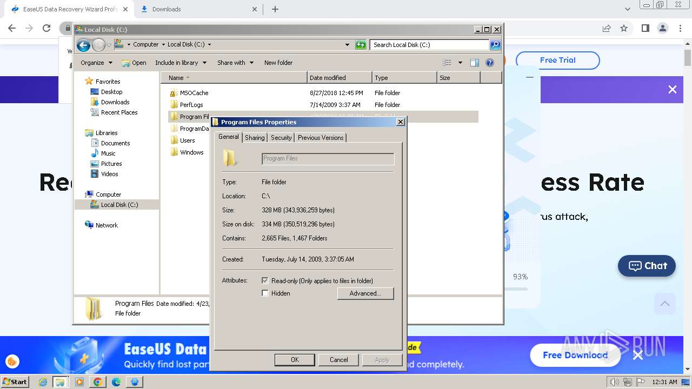Switch to the Sharing tab
This screenshot has height=389, width=692.
(255, 138)
